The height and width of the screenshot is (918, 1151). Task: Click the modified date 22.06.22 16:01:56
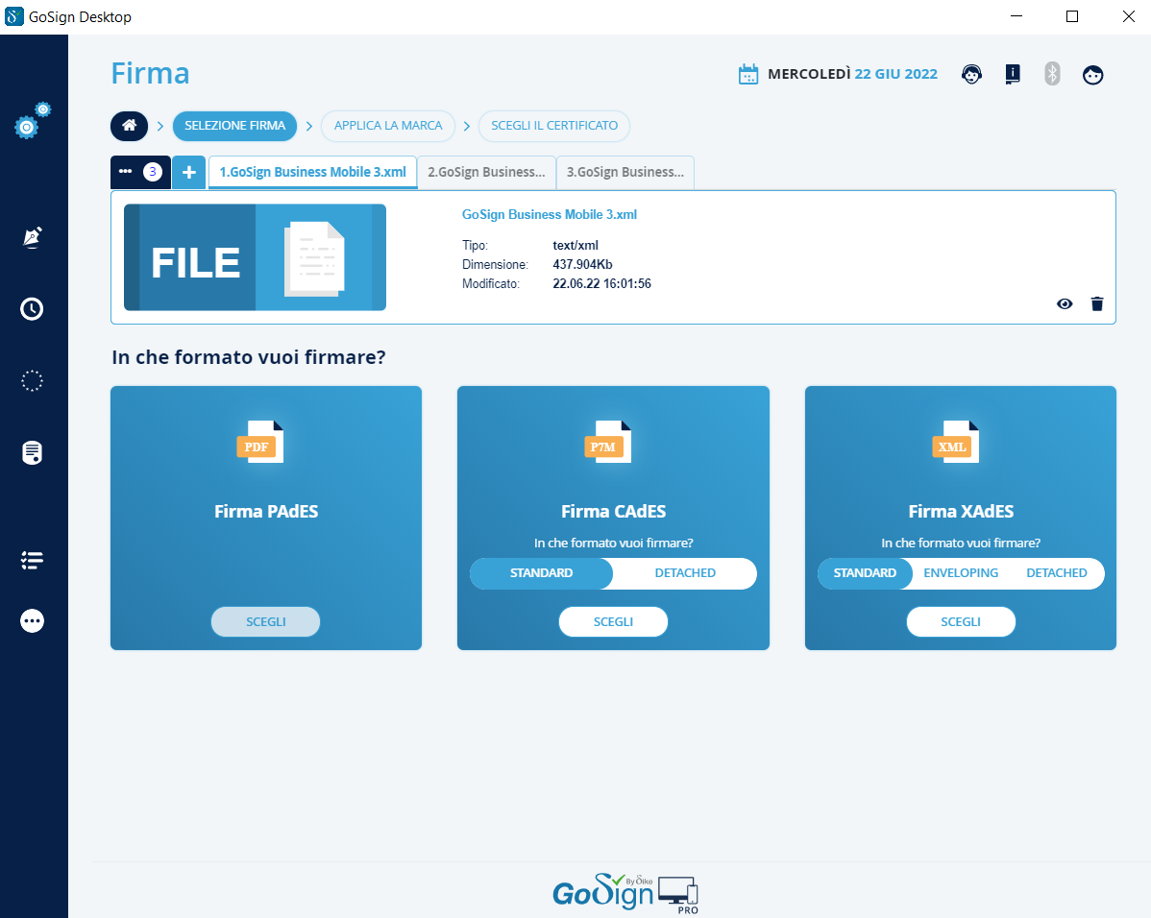click(x=602, y=283)
